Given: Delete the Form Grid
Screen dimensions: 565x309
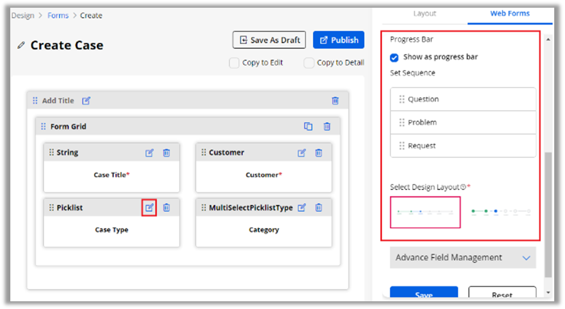Looking at the screenshot, I should point(327,126).
